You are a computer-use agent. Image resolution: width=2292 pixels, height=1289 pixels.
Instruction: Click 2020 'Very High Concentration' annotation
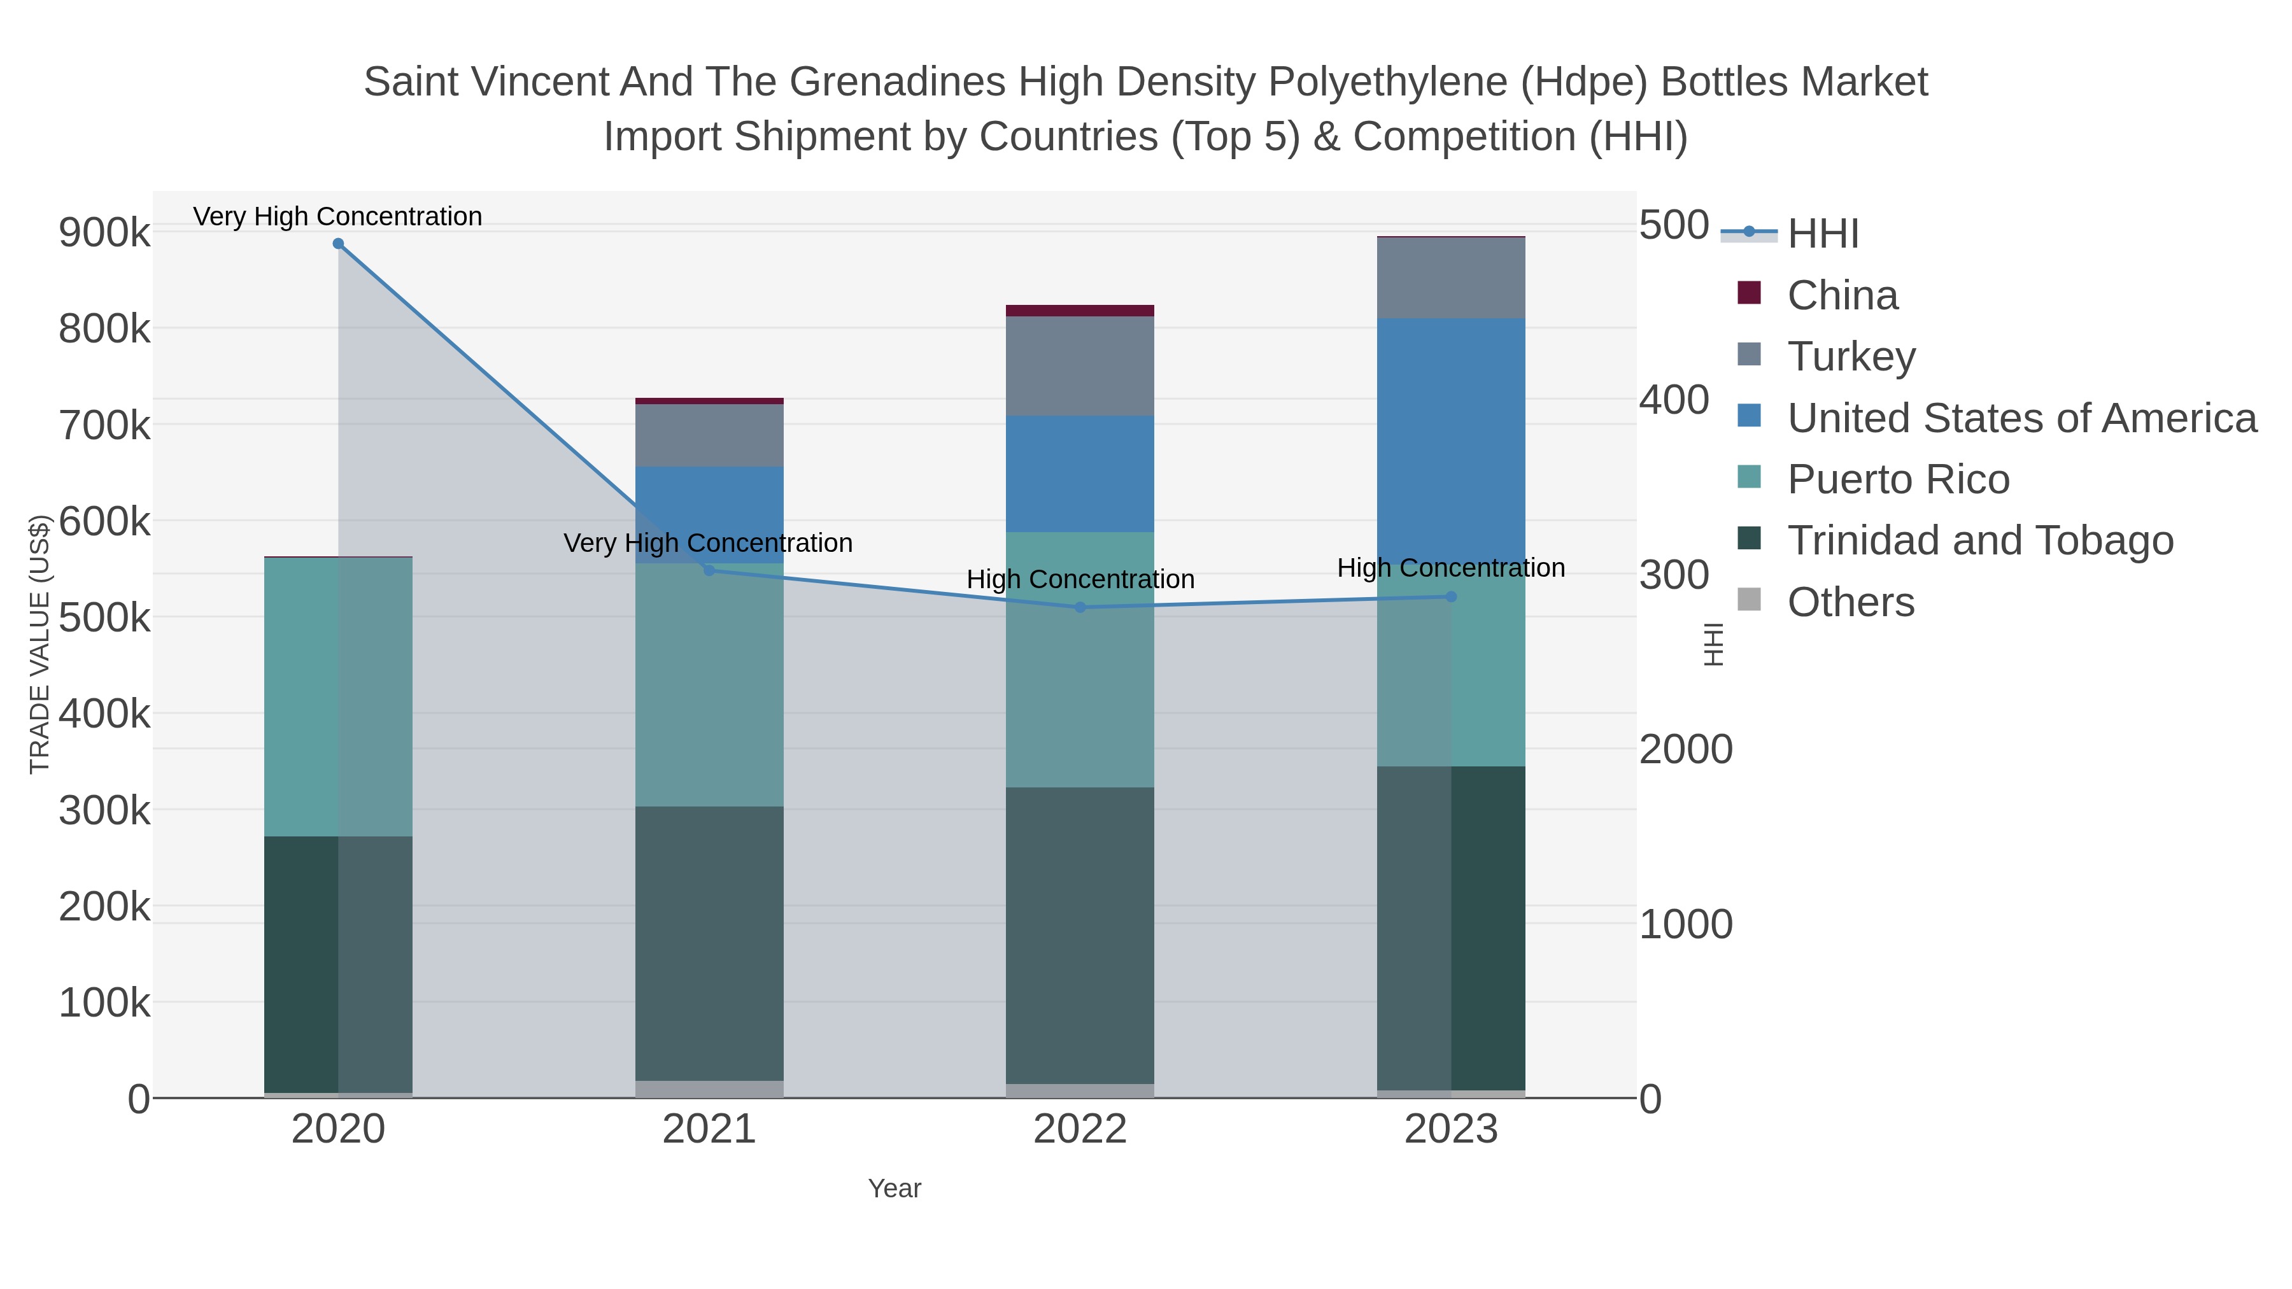pyautogui.click(x=338, y=216)
